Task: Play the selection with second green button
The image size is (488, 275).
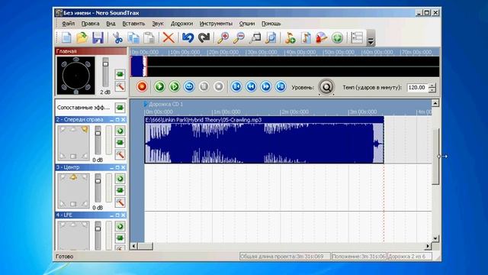Action: coord(175,86)
